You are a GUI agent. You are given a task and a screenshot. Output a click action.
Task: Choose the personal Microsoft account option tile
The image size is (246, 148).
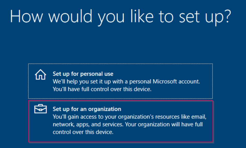click(120, 81)
